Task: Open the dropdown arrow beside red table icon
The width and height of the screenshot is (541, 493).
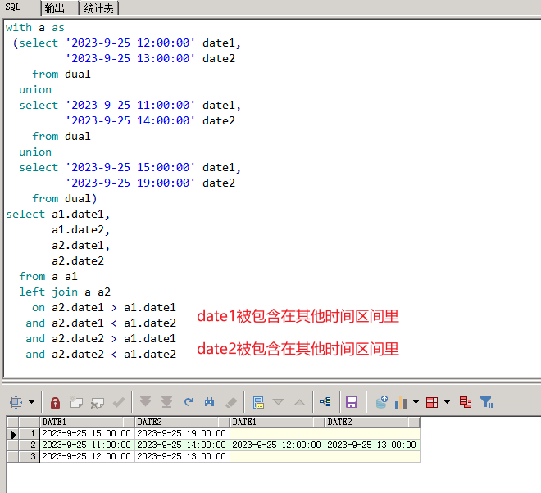Action: (x=448, y=402)
